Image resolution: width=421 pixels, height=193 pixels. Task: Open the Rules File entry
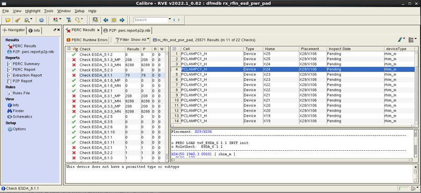pyautogui.click(x=19, y=93)
